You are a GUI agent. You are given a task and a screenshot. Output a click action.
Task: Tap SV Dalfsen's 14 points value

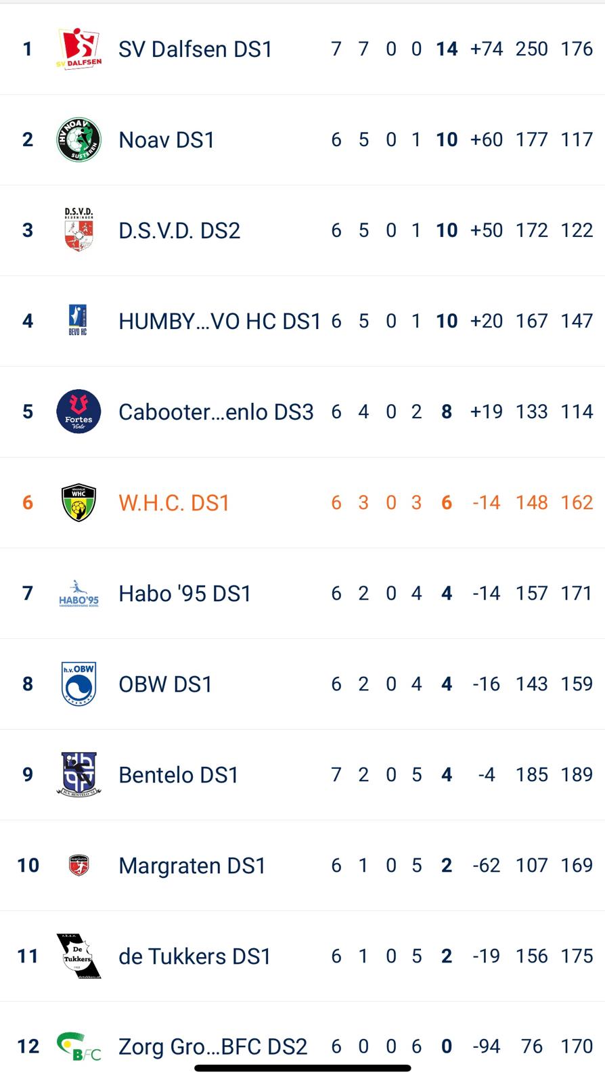tap(447, 49)
